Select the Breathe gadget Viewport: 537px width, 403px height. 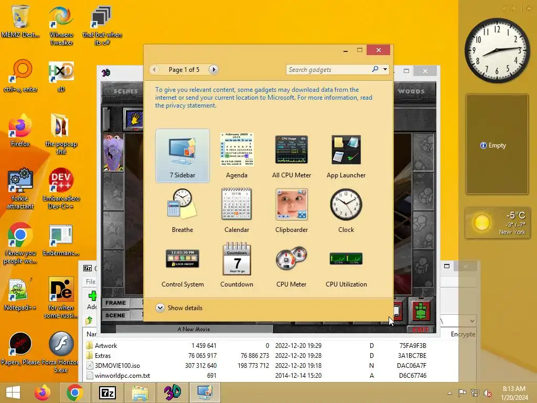182,210
